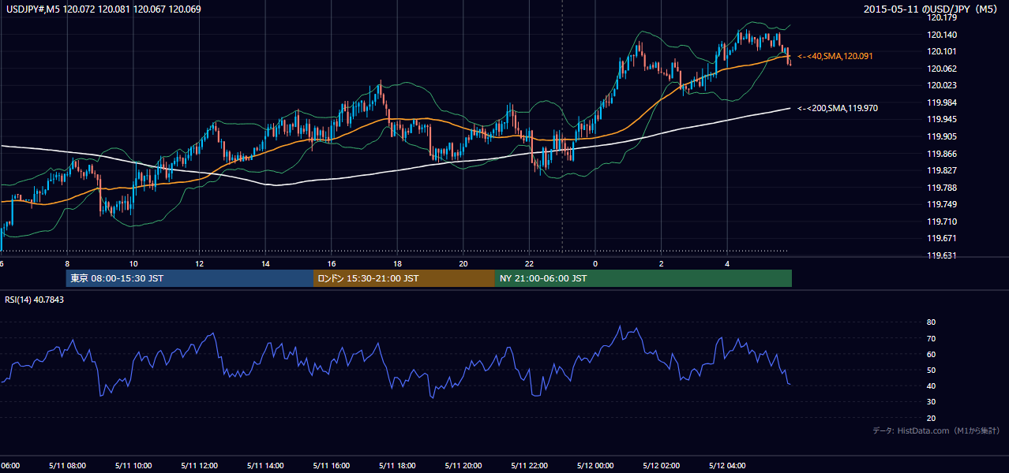1009x473 pixels.
Task: Click the 5/11 08:00 time label
Action: pyautogui.click(x=66, y=465)
